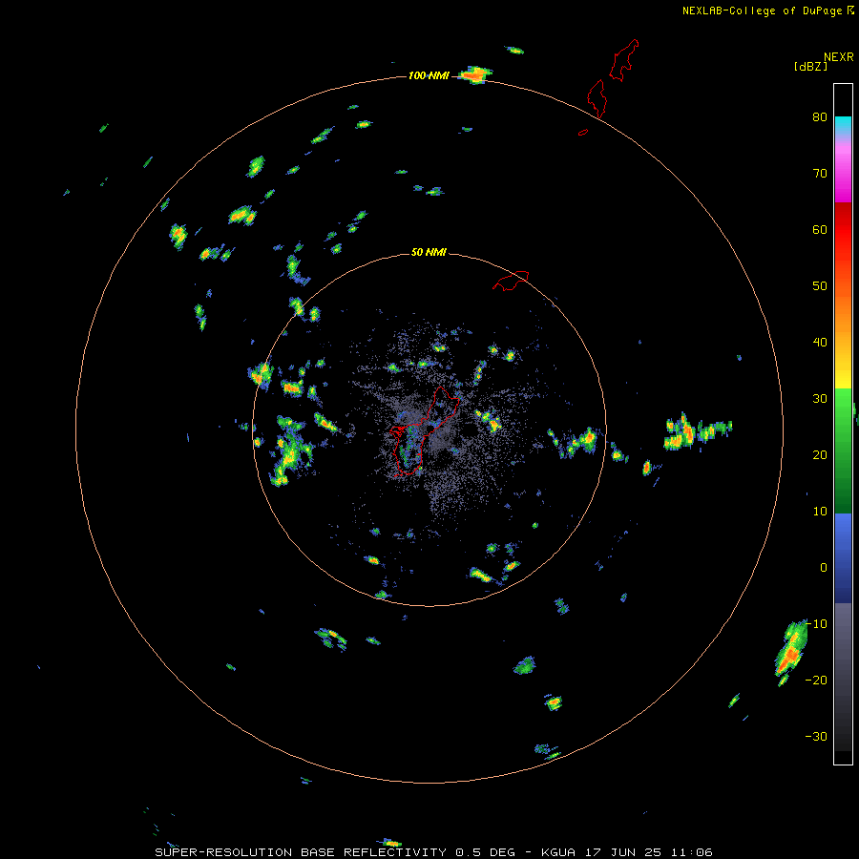Image resolution: width=859 pixels, height=859 pixels.
Task: Click the "-10" value on the dBZ scale
Action: click(x=816, y=624)
